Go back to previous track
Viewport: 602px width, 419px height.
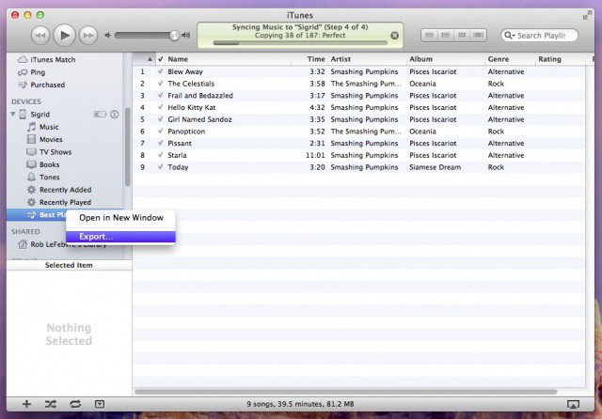tap(40, 36)
